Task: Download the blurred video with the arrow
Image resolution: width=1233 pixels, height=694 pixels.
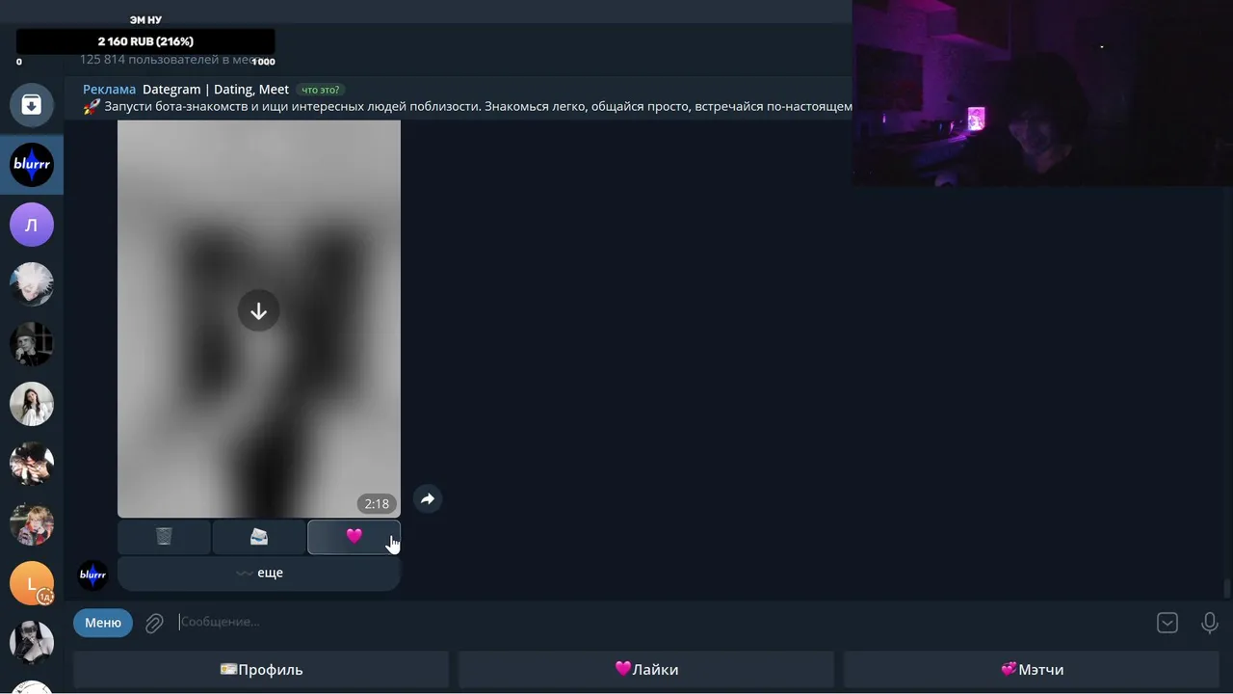Action: pyautogui.click(x=258, y=310)
